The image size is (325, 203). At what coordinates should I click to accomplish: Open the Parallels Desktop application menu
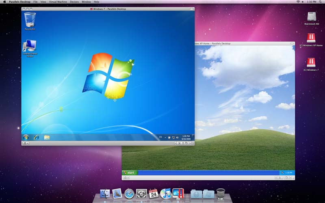tap(19, 2)
